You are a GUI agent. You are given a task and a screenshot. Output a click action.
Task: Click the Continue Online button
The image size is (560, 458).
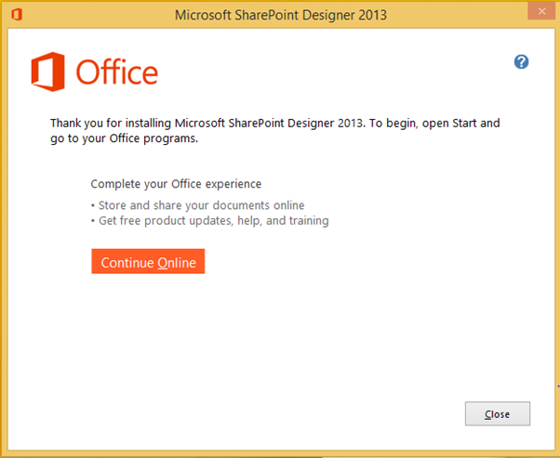(148, 261)
